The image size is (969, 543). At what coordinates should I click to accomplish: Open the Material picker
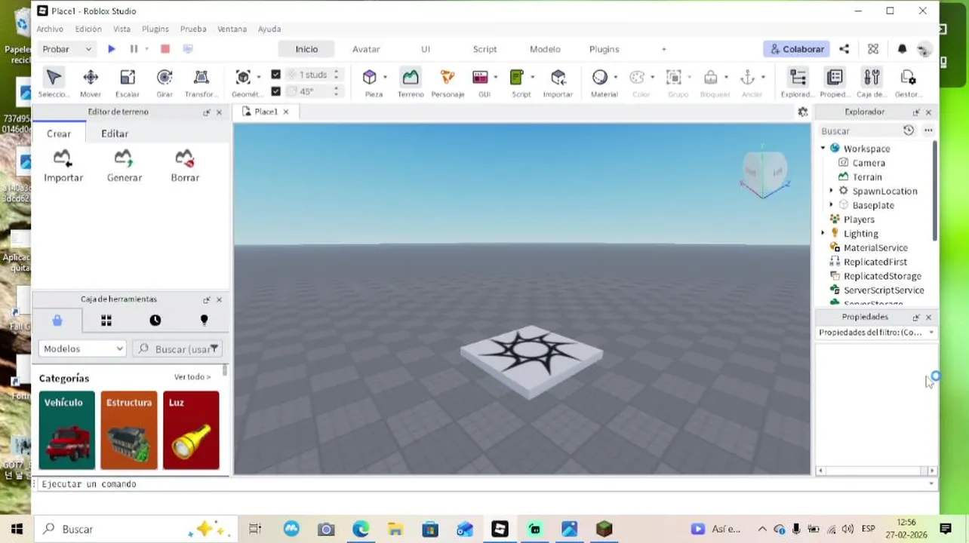pos(600,82)
